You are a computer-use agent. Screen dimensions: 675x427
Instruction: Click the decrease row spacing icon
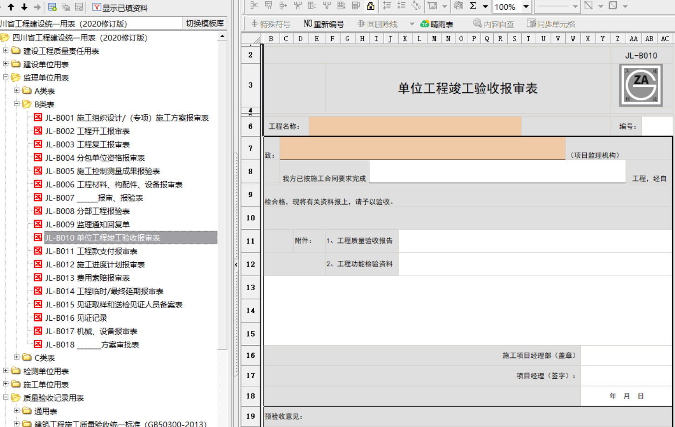(401, 6)
